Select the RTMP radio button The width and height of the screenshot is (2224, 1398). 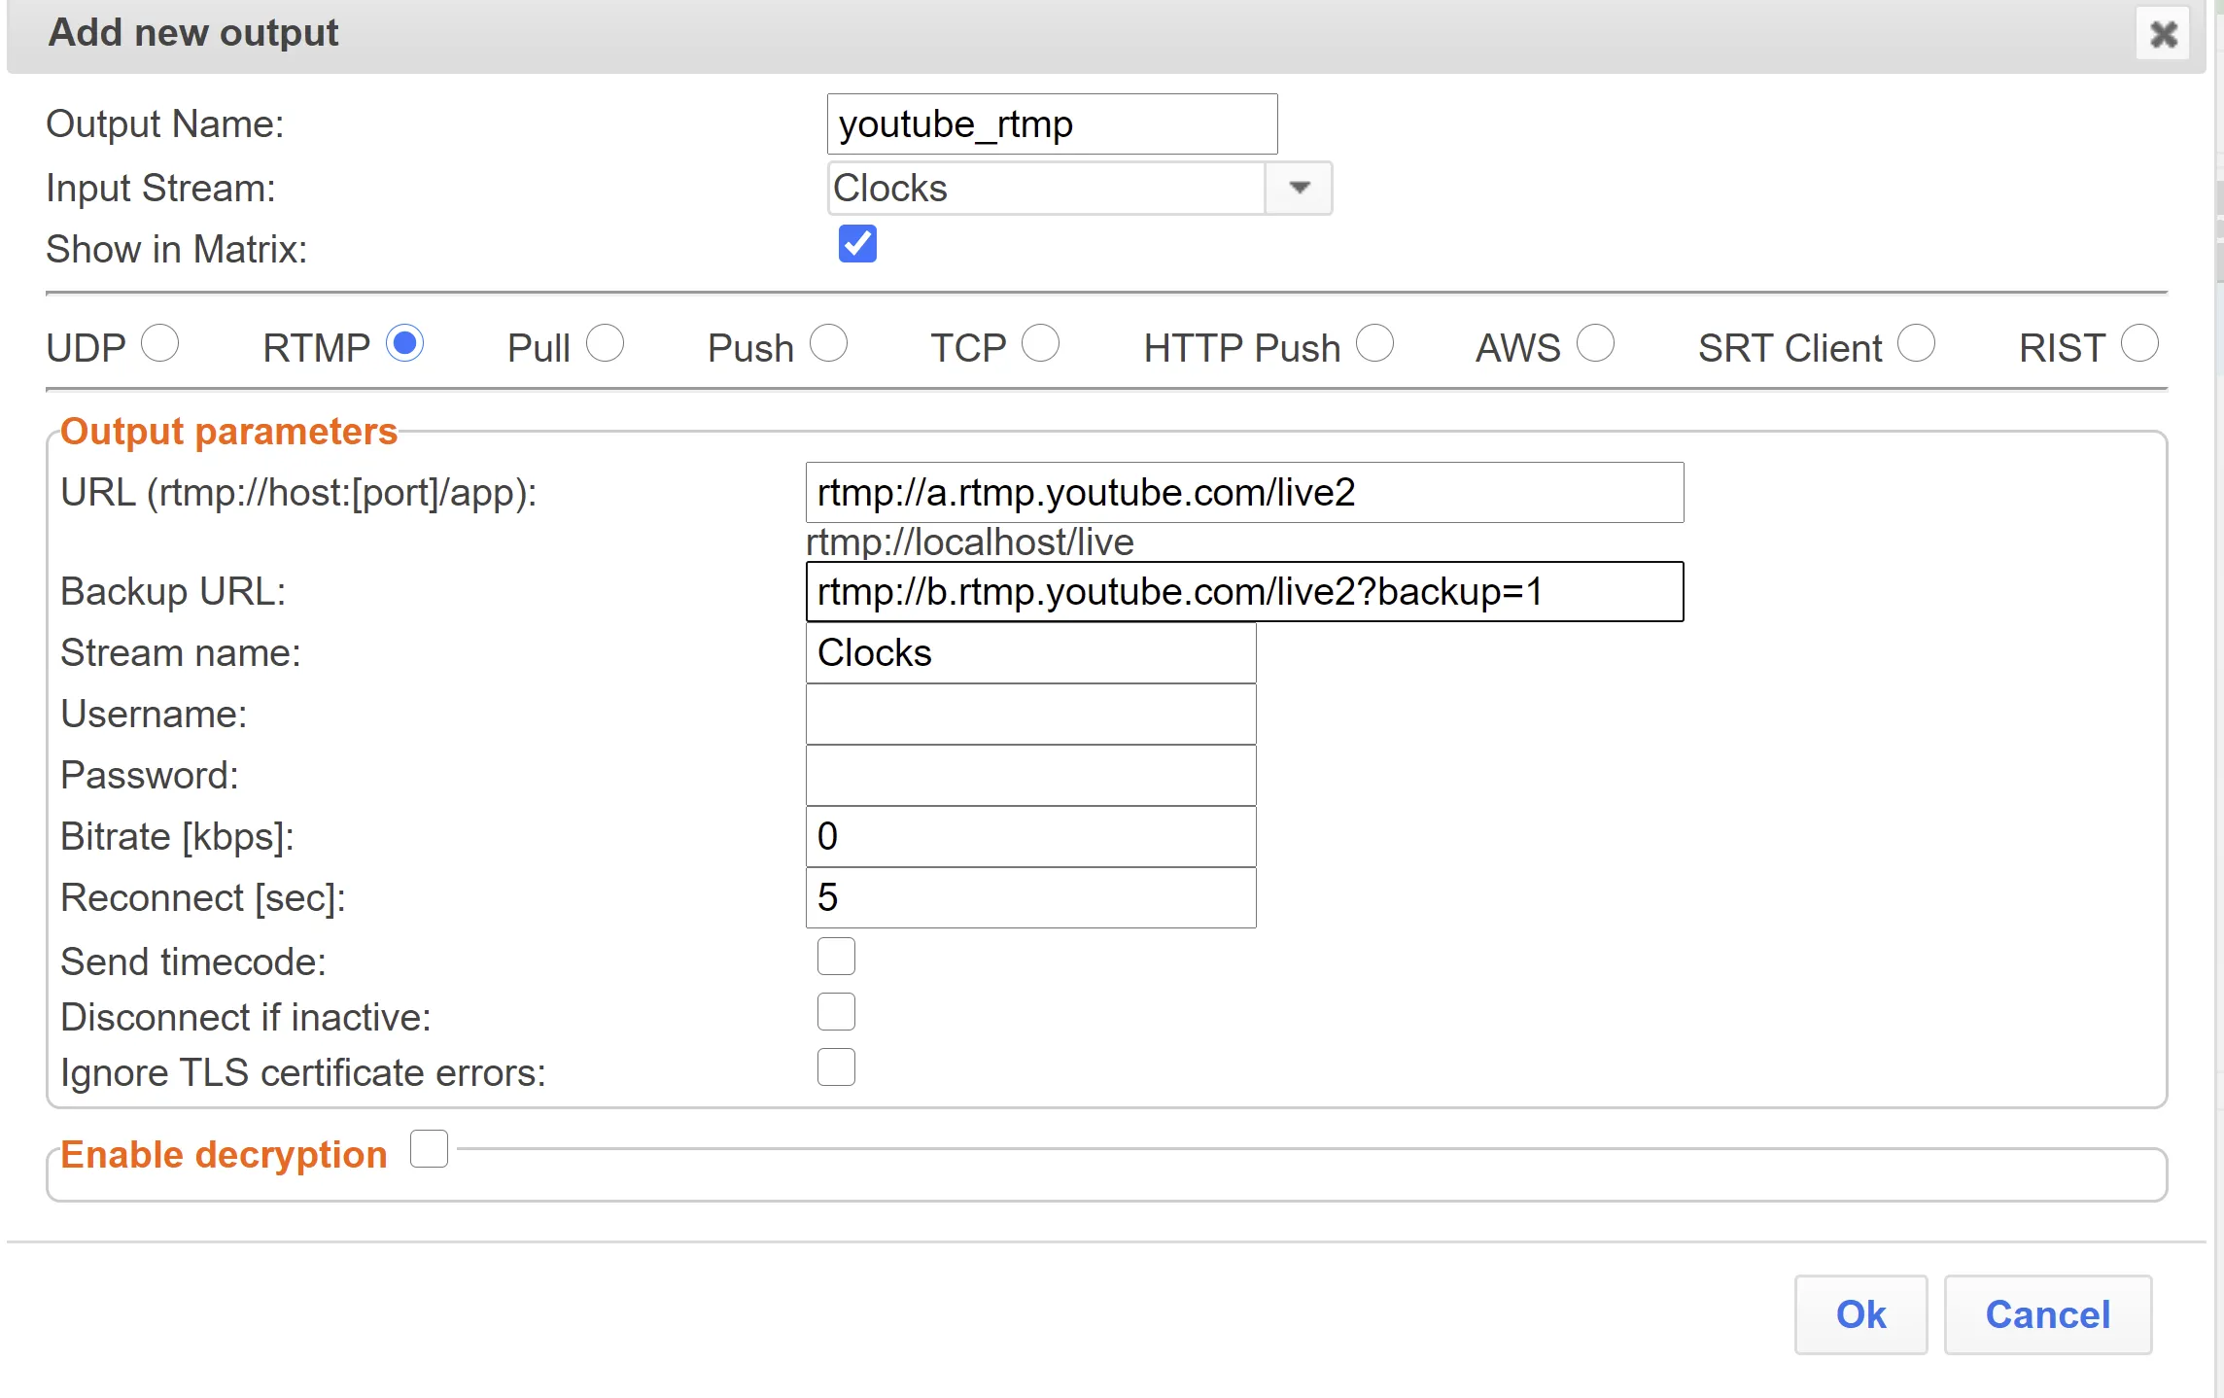click(405, 343)
